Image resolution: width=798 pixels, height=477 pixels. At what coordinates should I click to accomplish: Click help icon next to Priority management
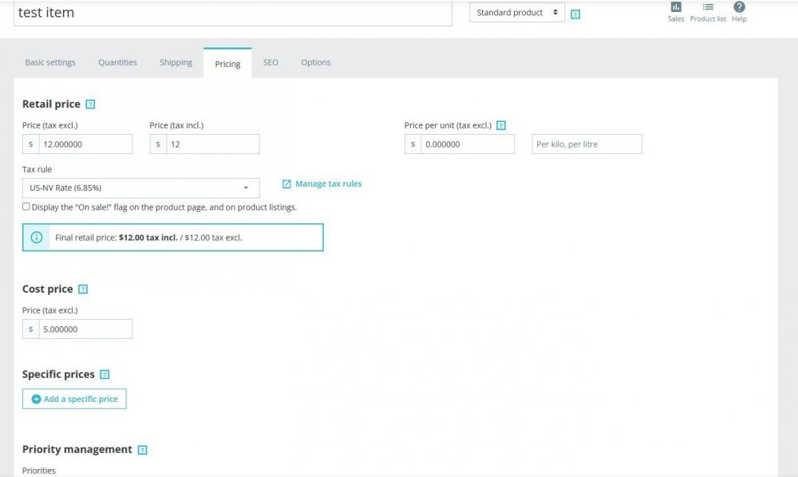(143, 450)
